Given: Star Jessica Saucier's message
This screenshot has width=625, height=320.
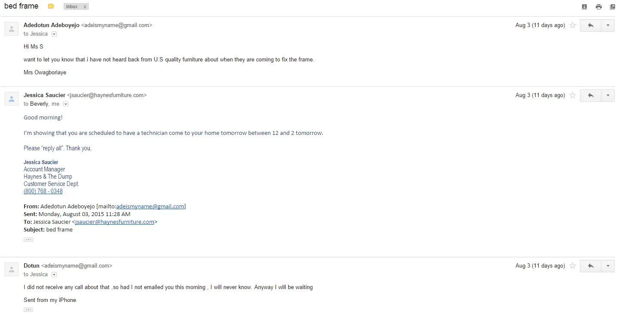Looking at the screenshot, I should click(573, 95).
